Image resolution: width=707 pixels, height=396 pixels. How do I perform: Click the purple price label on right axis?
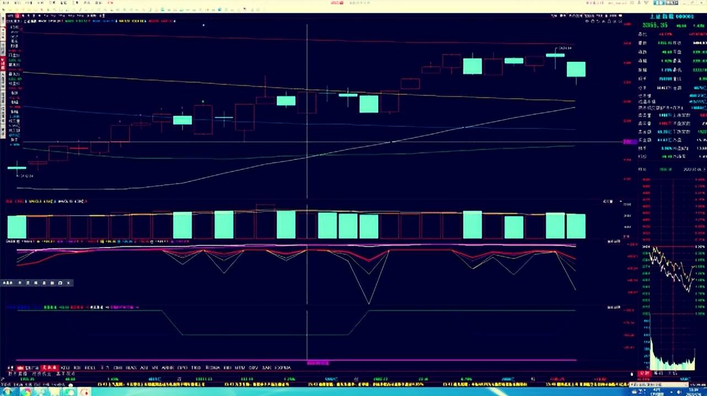click(x=630, y=142)
